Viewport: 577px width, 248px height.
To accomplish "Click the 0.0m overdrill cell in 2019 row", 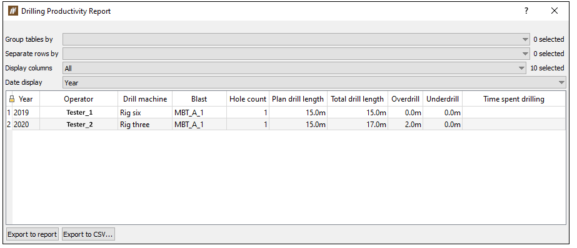I will pyautogui.click(x=405, y=113).
